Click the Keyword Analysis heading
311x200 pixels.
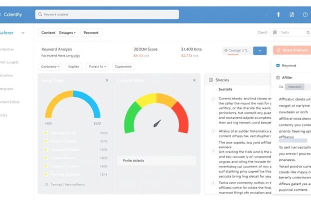coord(56,49)
